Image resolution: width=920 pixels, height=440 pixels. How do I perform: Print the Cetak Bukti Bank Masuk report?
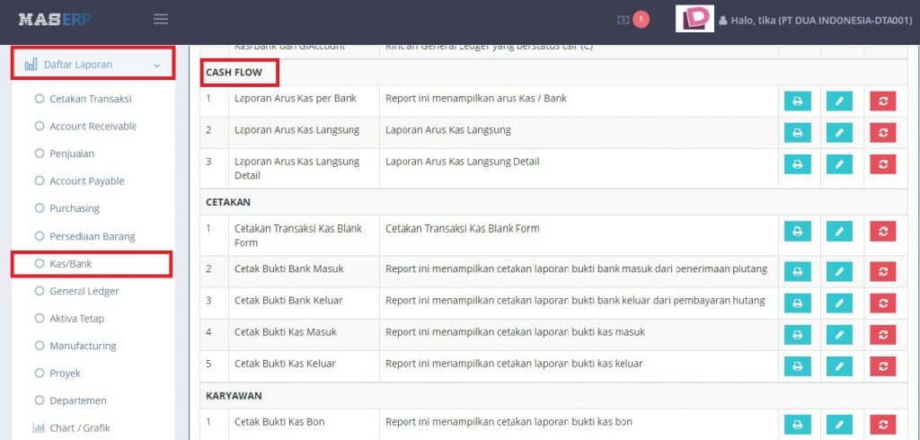797,271
